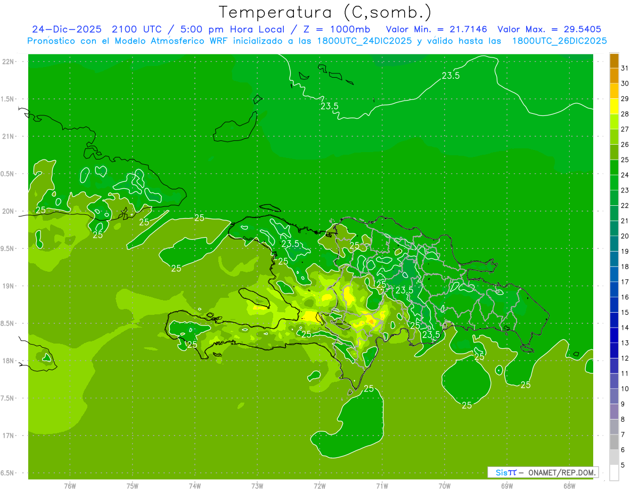This screenshot has height=493, width=639.
Task: Click the "75W" longitude axis label
Action: pyautogui.click(x=132, y=486)
